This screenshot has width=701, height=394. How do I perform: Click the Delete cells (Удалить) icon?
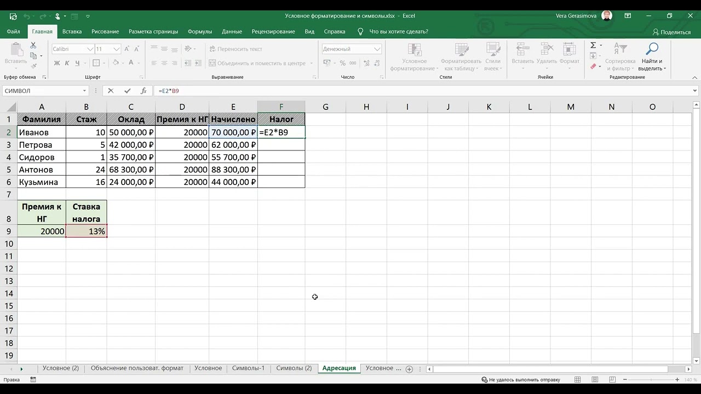pos(547,49)
